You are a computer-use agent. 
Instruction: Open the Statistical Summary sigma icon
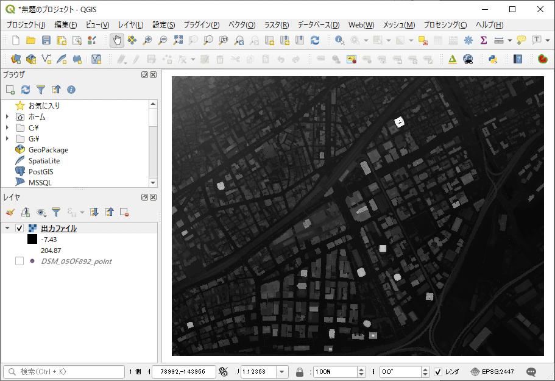click(x=484, y=40)
